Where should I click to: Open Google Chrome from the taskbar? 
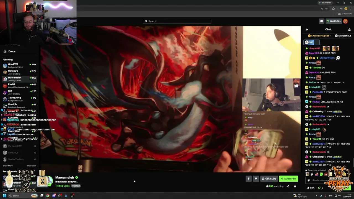click(48, 196)
